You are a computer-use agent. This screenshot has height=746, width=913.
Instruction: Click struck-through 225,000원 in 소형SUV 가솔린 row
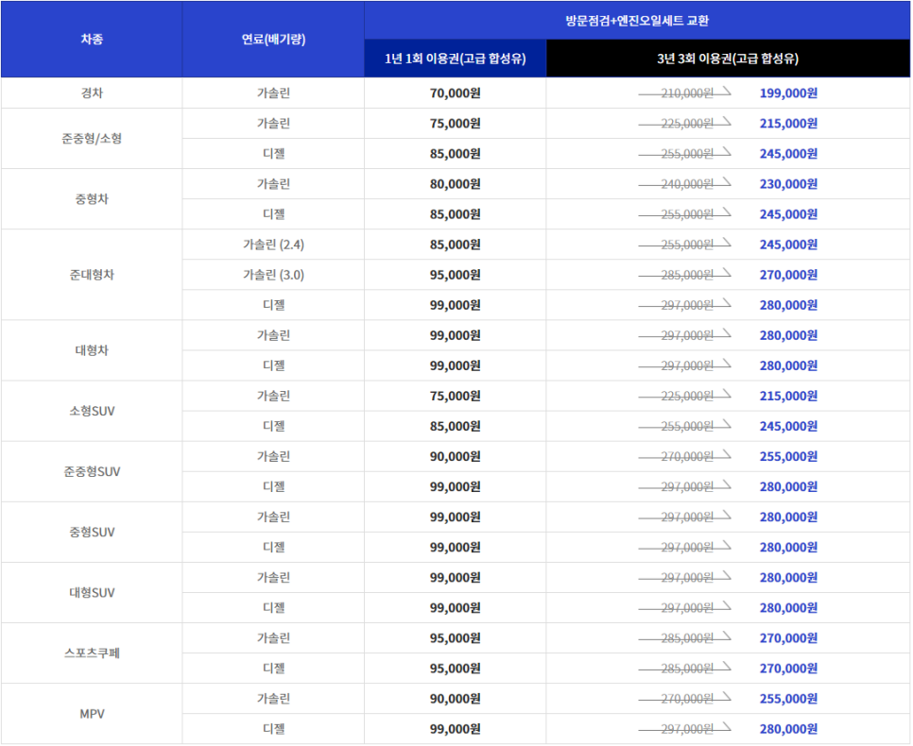[686, 396]
